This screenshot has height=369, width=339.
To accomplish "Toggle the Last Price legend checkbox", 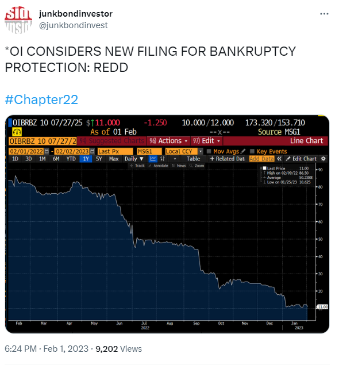I will 264,168.
